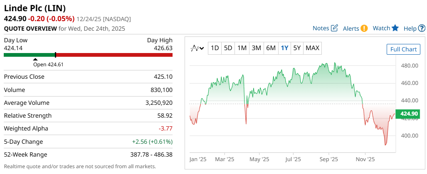This screenshot has height=174, width=427.
Task: Click the Help question mark icon
Action: (422, 28)
